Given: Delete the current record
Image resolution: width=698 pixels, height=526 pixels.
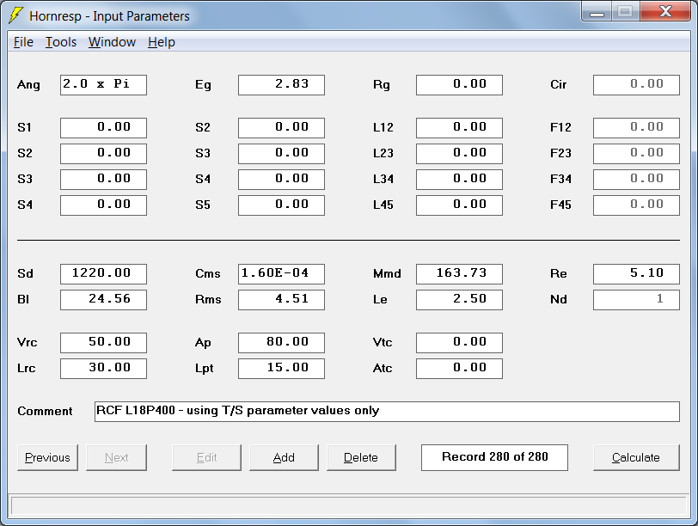Looking at the screenshot, I should 361,457.
